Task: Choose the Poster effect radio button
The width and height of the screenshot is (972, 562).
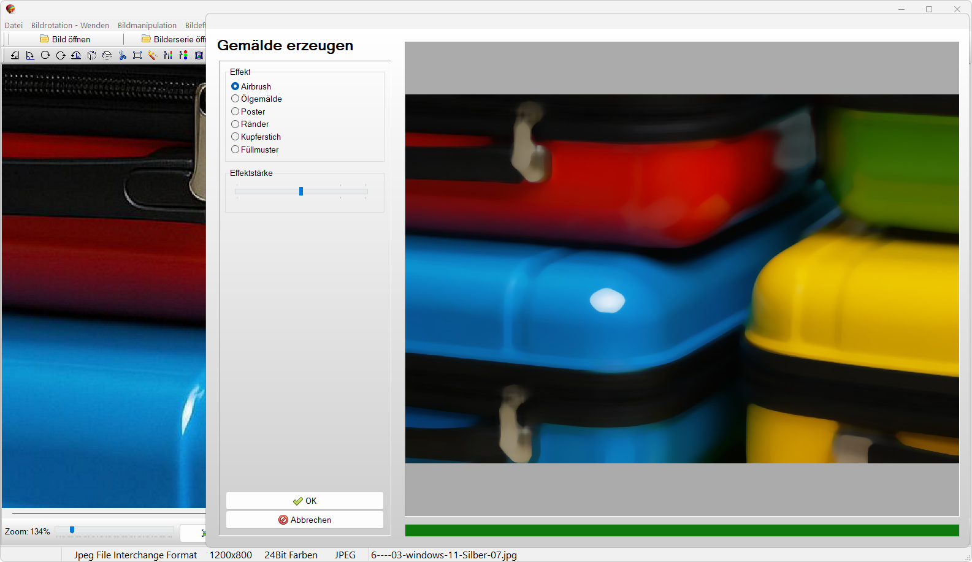Action: pos(235,112)
